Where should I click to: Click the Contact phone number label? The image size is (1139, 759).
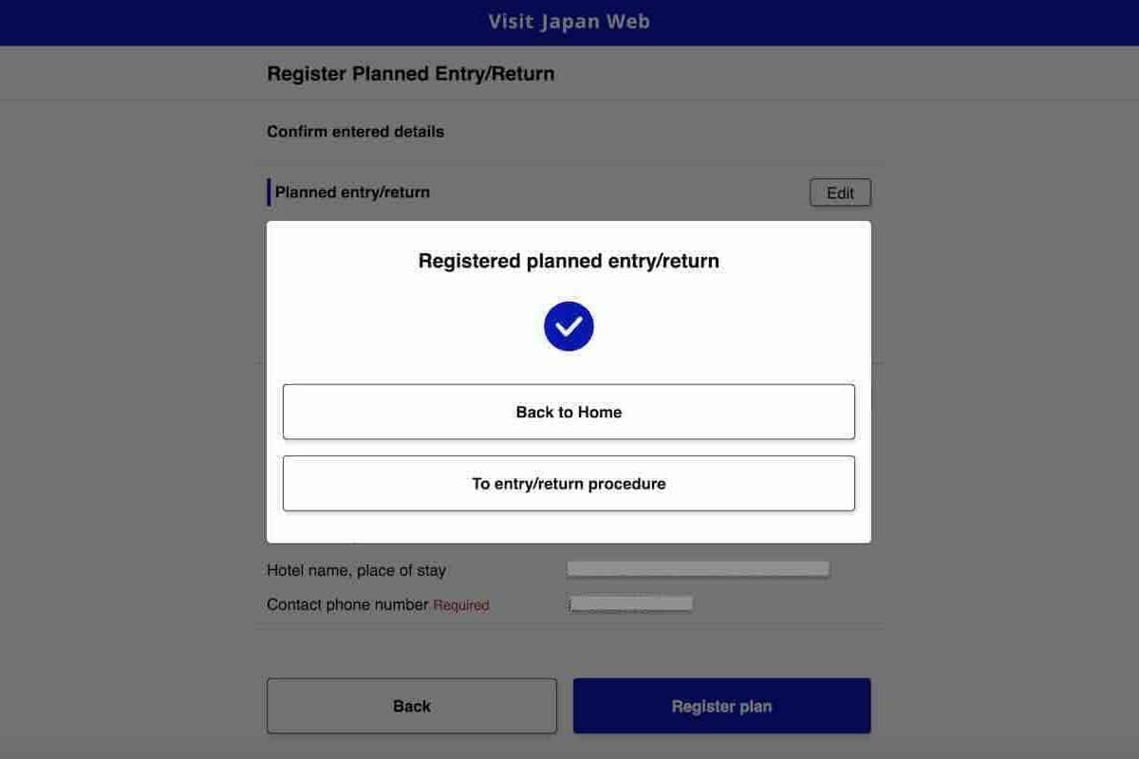click(347, 604)
